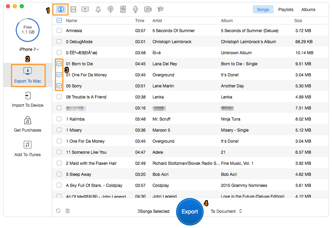
Task: Click album Fine Music, Vol. 1
Action: (237, 163)
